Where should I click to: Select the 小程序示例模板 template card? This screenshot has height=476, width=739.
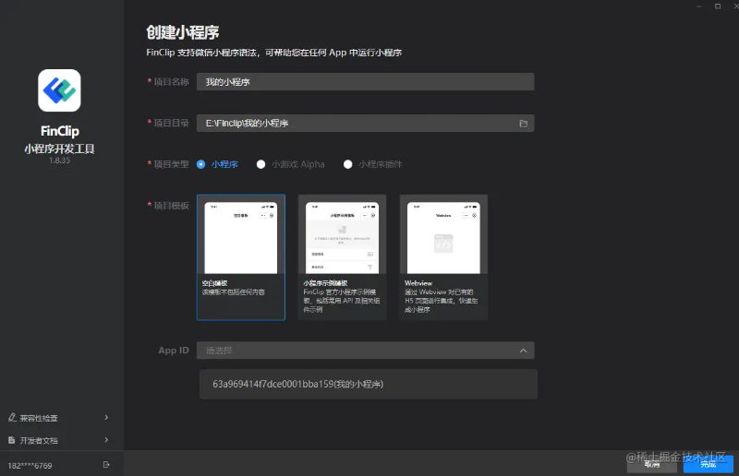342,257
